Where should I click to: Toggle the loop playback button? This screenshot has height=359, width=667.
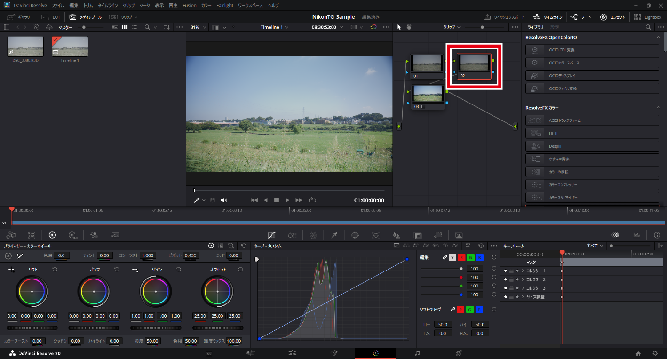point(313,200)
